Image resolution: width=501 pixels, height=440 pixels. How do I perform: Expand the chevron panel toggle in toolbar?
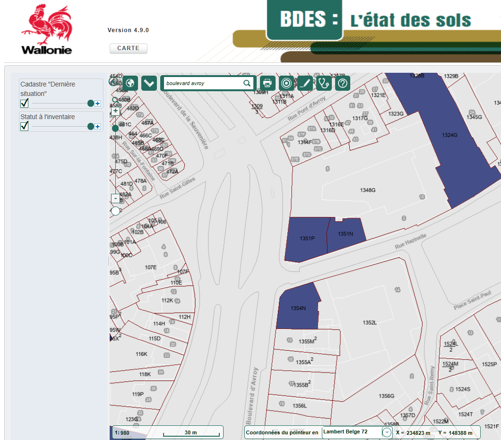[x=149, y=83]
